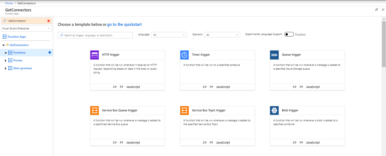386x156 pixels.
Task: Open Function Apps in the sidebar
Action: 17,37
